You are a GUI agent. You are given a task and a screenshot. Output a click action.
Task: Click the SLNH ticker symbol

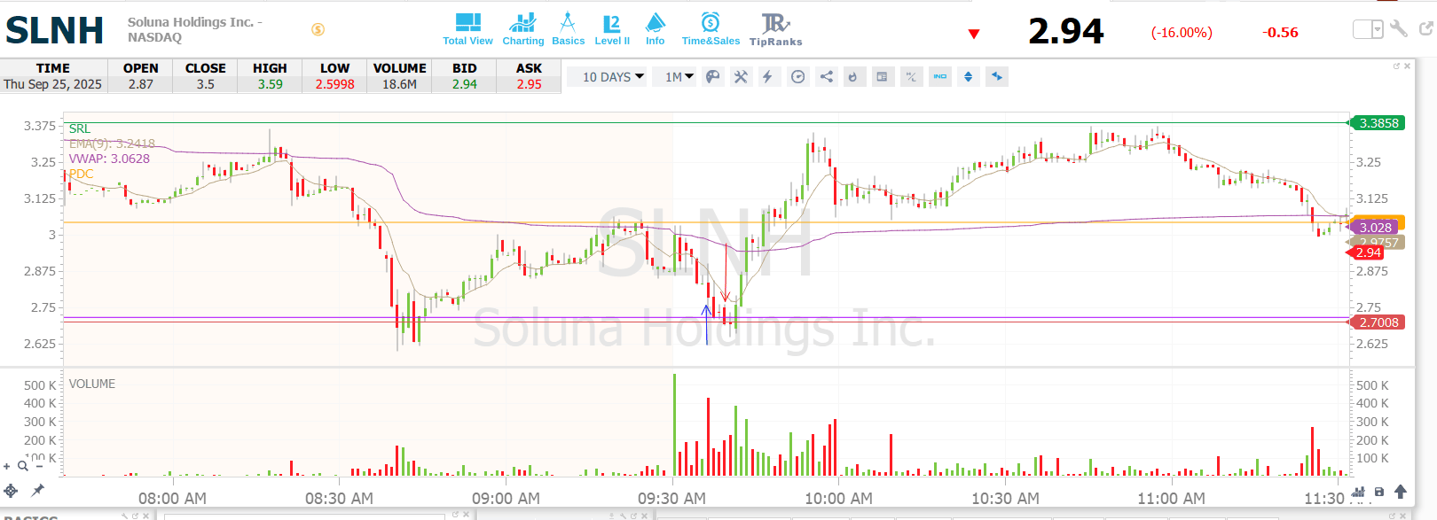pos(54,30)
